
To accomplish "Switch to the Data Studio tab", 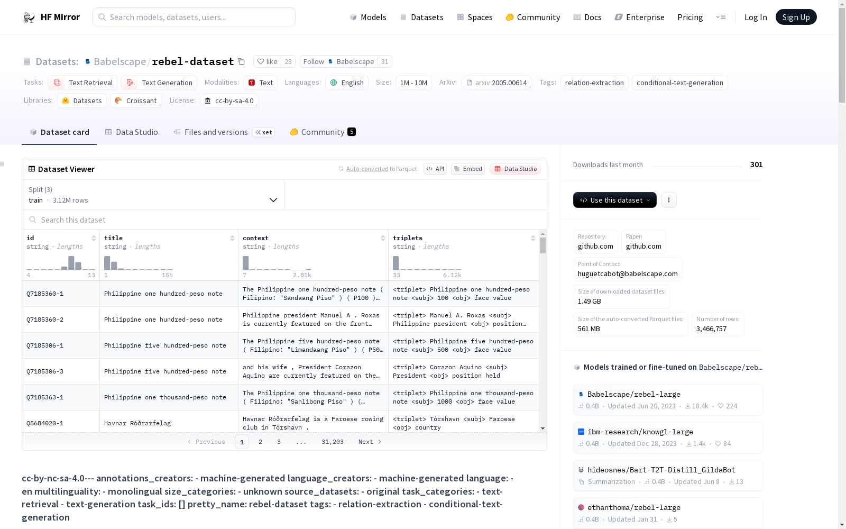I will point(132,132).
